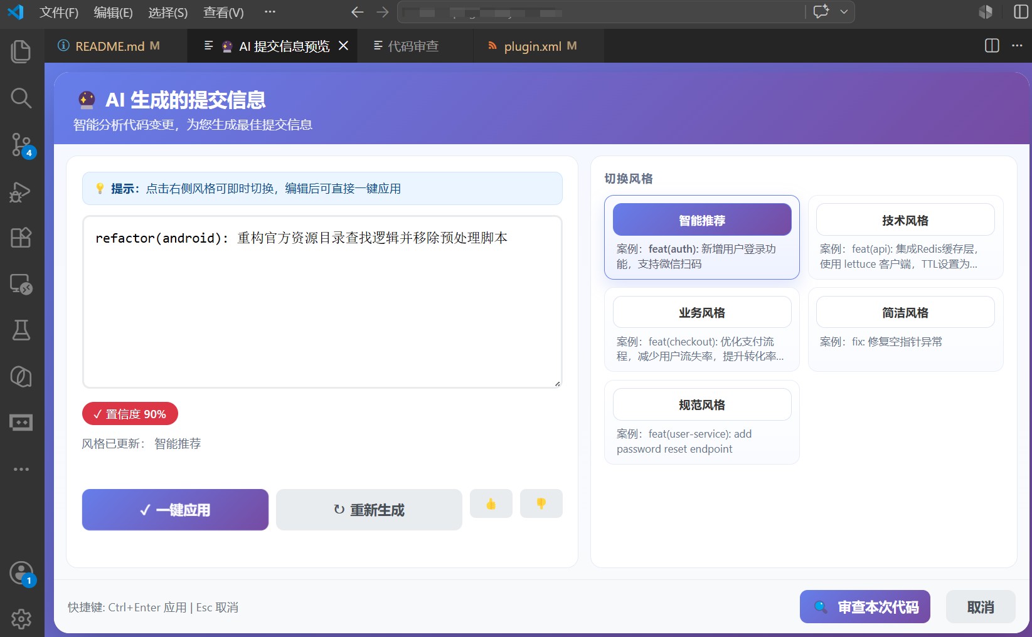1032x637 pixels.
Task: Click the command center search box
Action: pos(601,12)
